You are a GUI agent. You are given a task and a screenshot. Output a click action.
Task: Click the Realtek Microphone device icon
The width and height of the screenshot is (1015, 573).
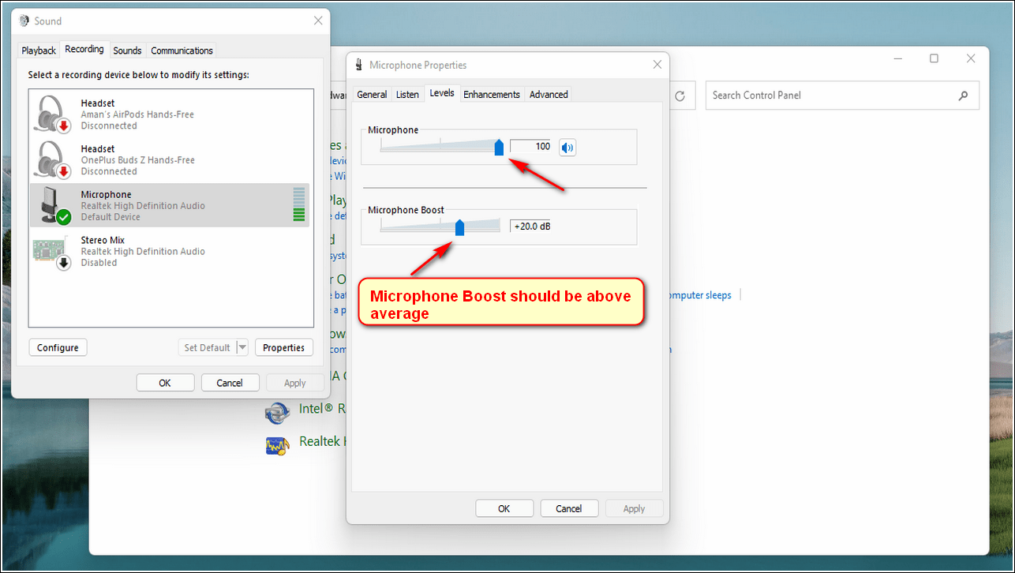(x=53, y=206)
